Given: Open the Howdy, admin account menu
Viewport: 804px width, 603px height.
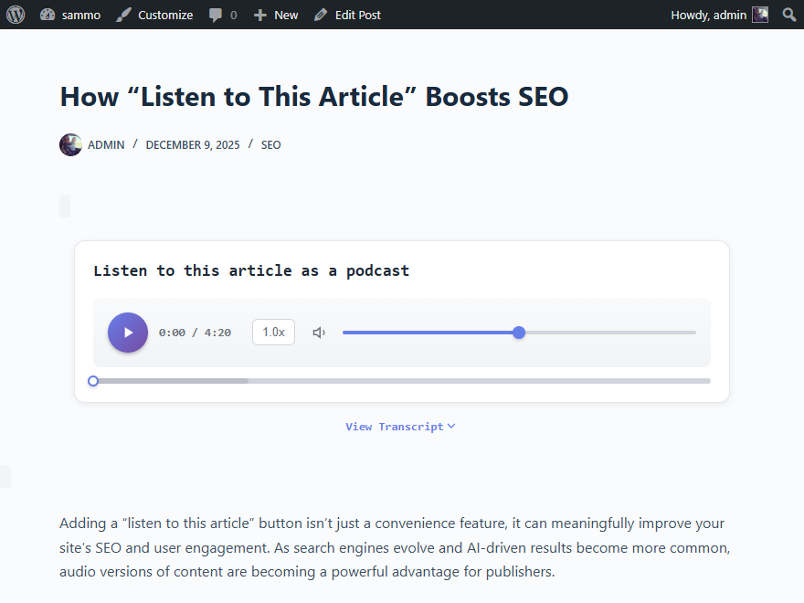Looking at the screenshot, I should pos(708,15).
